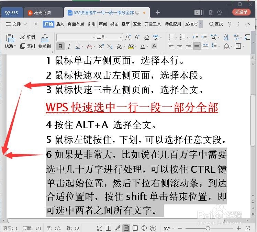Click the Paste (粘贴) clipboard icon

click(10, 38)
